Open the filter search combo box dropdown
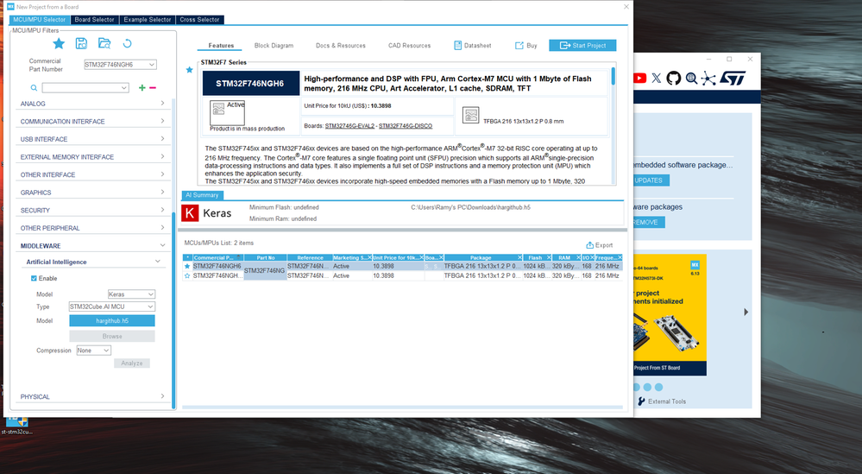This screenshot has height=474, width=862. coord(124,88)
